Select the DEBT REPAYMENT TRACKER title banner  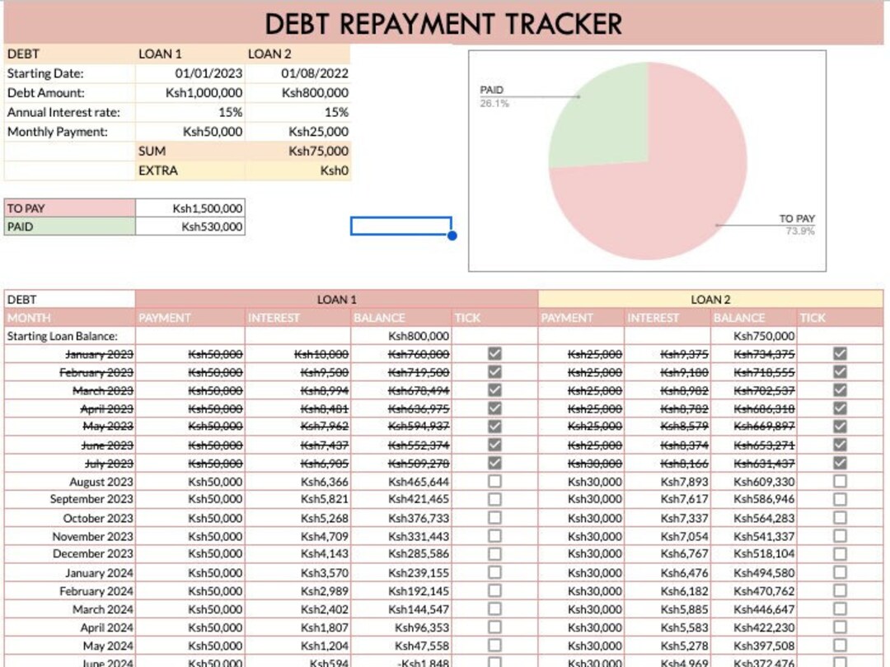coord(445,24)
